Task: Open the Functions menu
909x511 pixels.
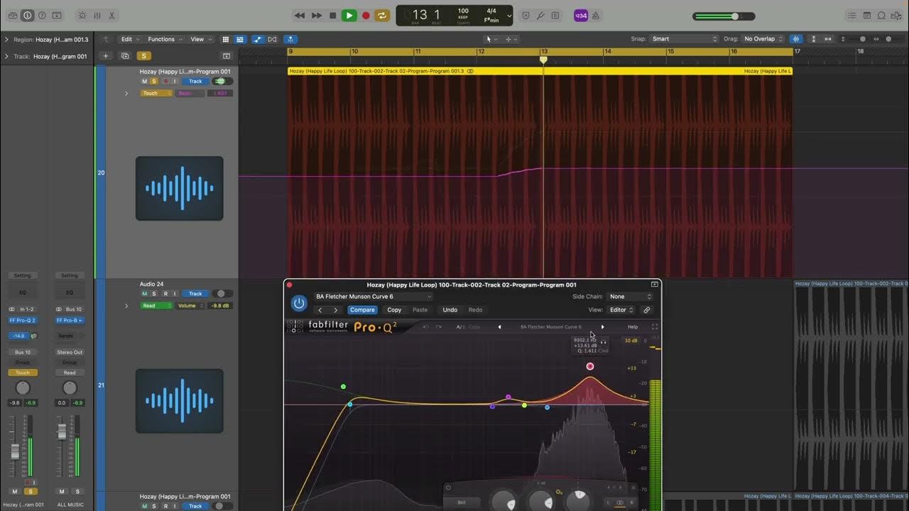Action: tap(165, 39)
